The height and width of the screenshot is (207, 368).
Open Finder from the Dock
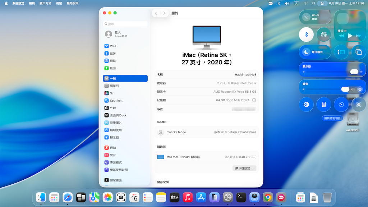[x=41, y=197]
